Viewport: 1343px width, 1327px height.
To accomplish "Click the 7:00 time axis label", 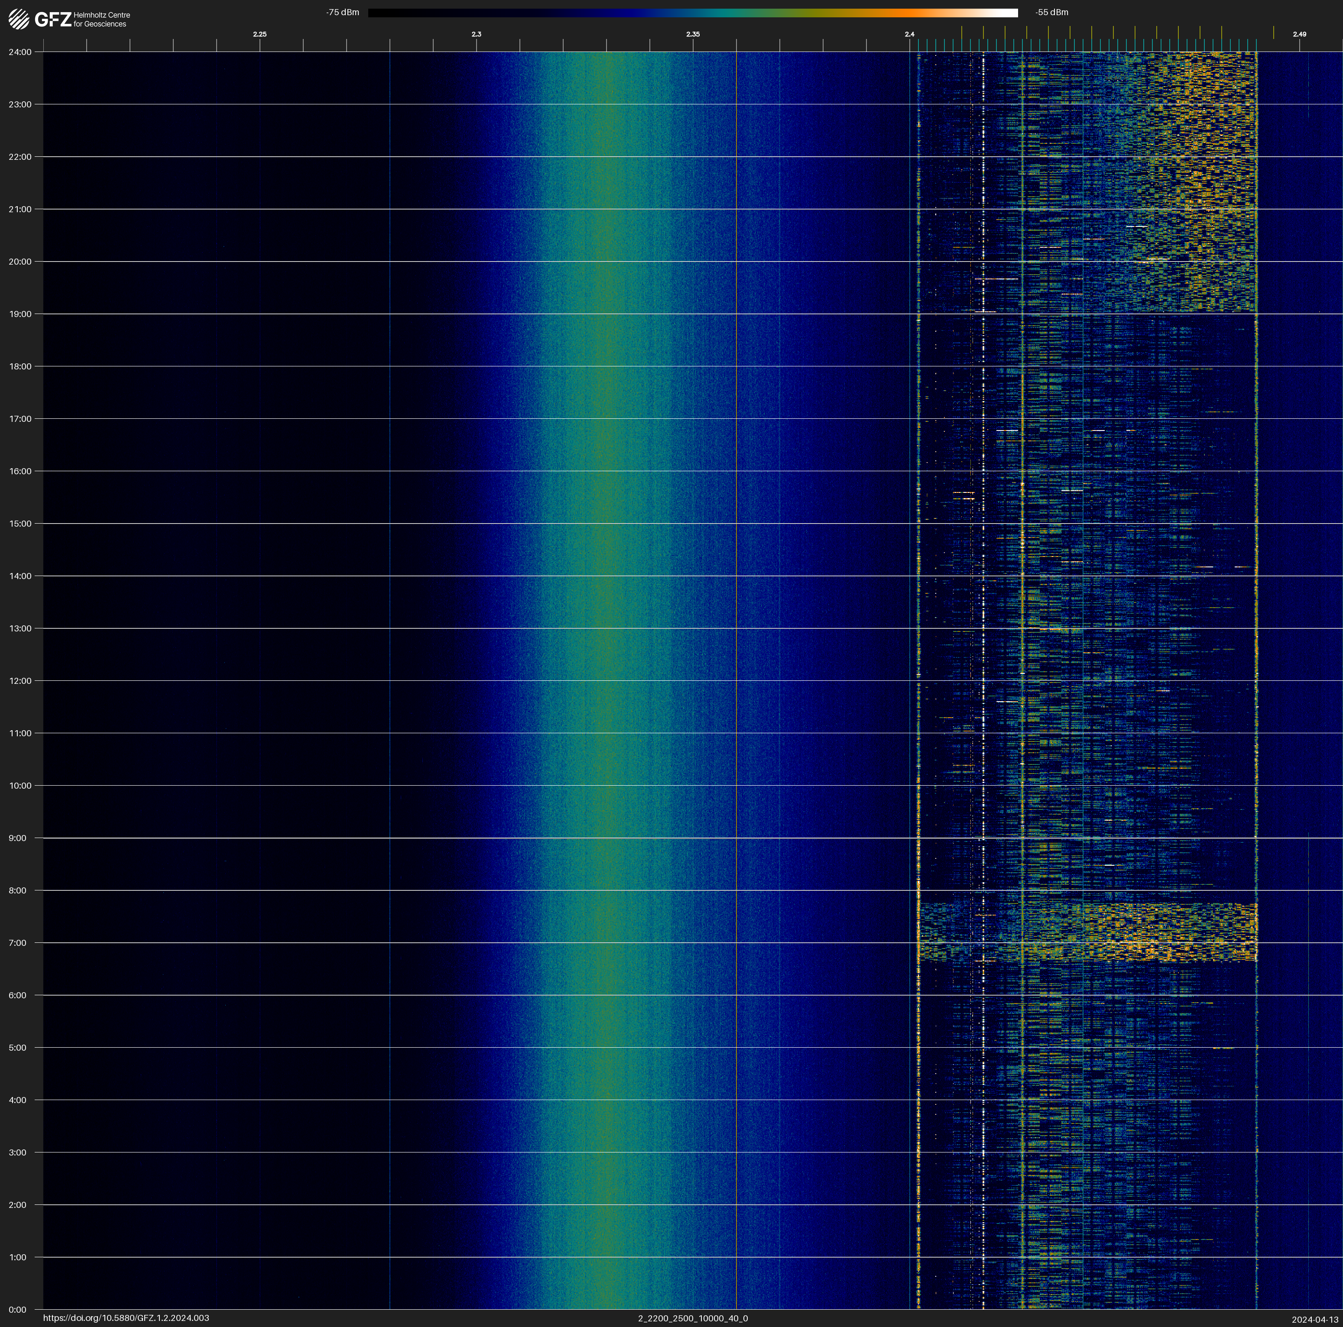I will tap(17, 943).
